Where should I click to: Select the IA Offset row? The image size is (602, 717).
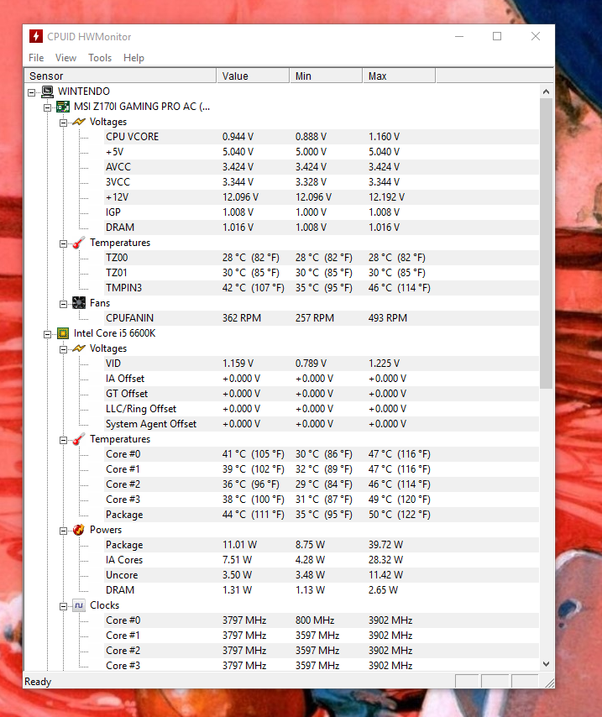tap(322, 379)
